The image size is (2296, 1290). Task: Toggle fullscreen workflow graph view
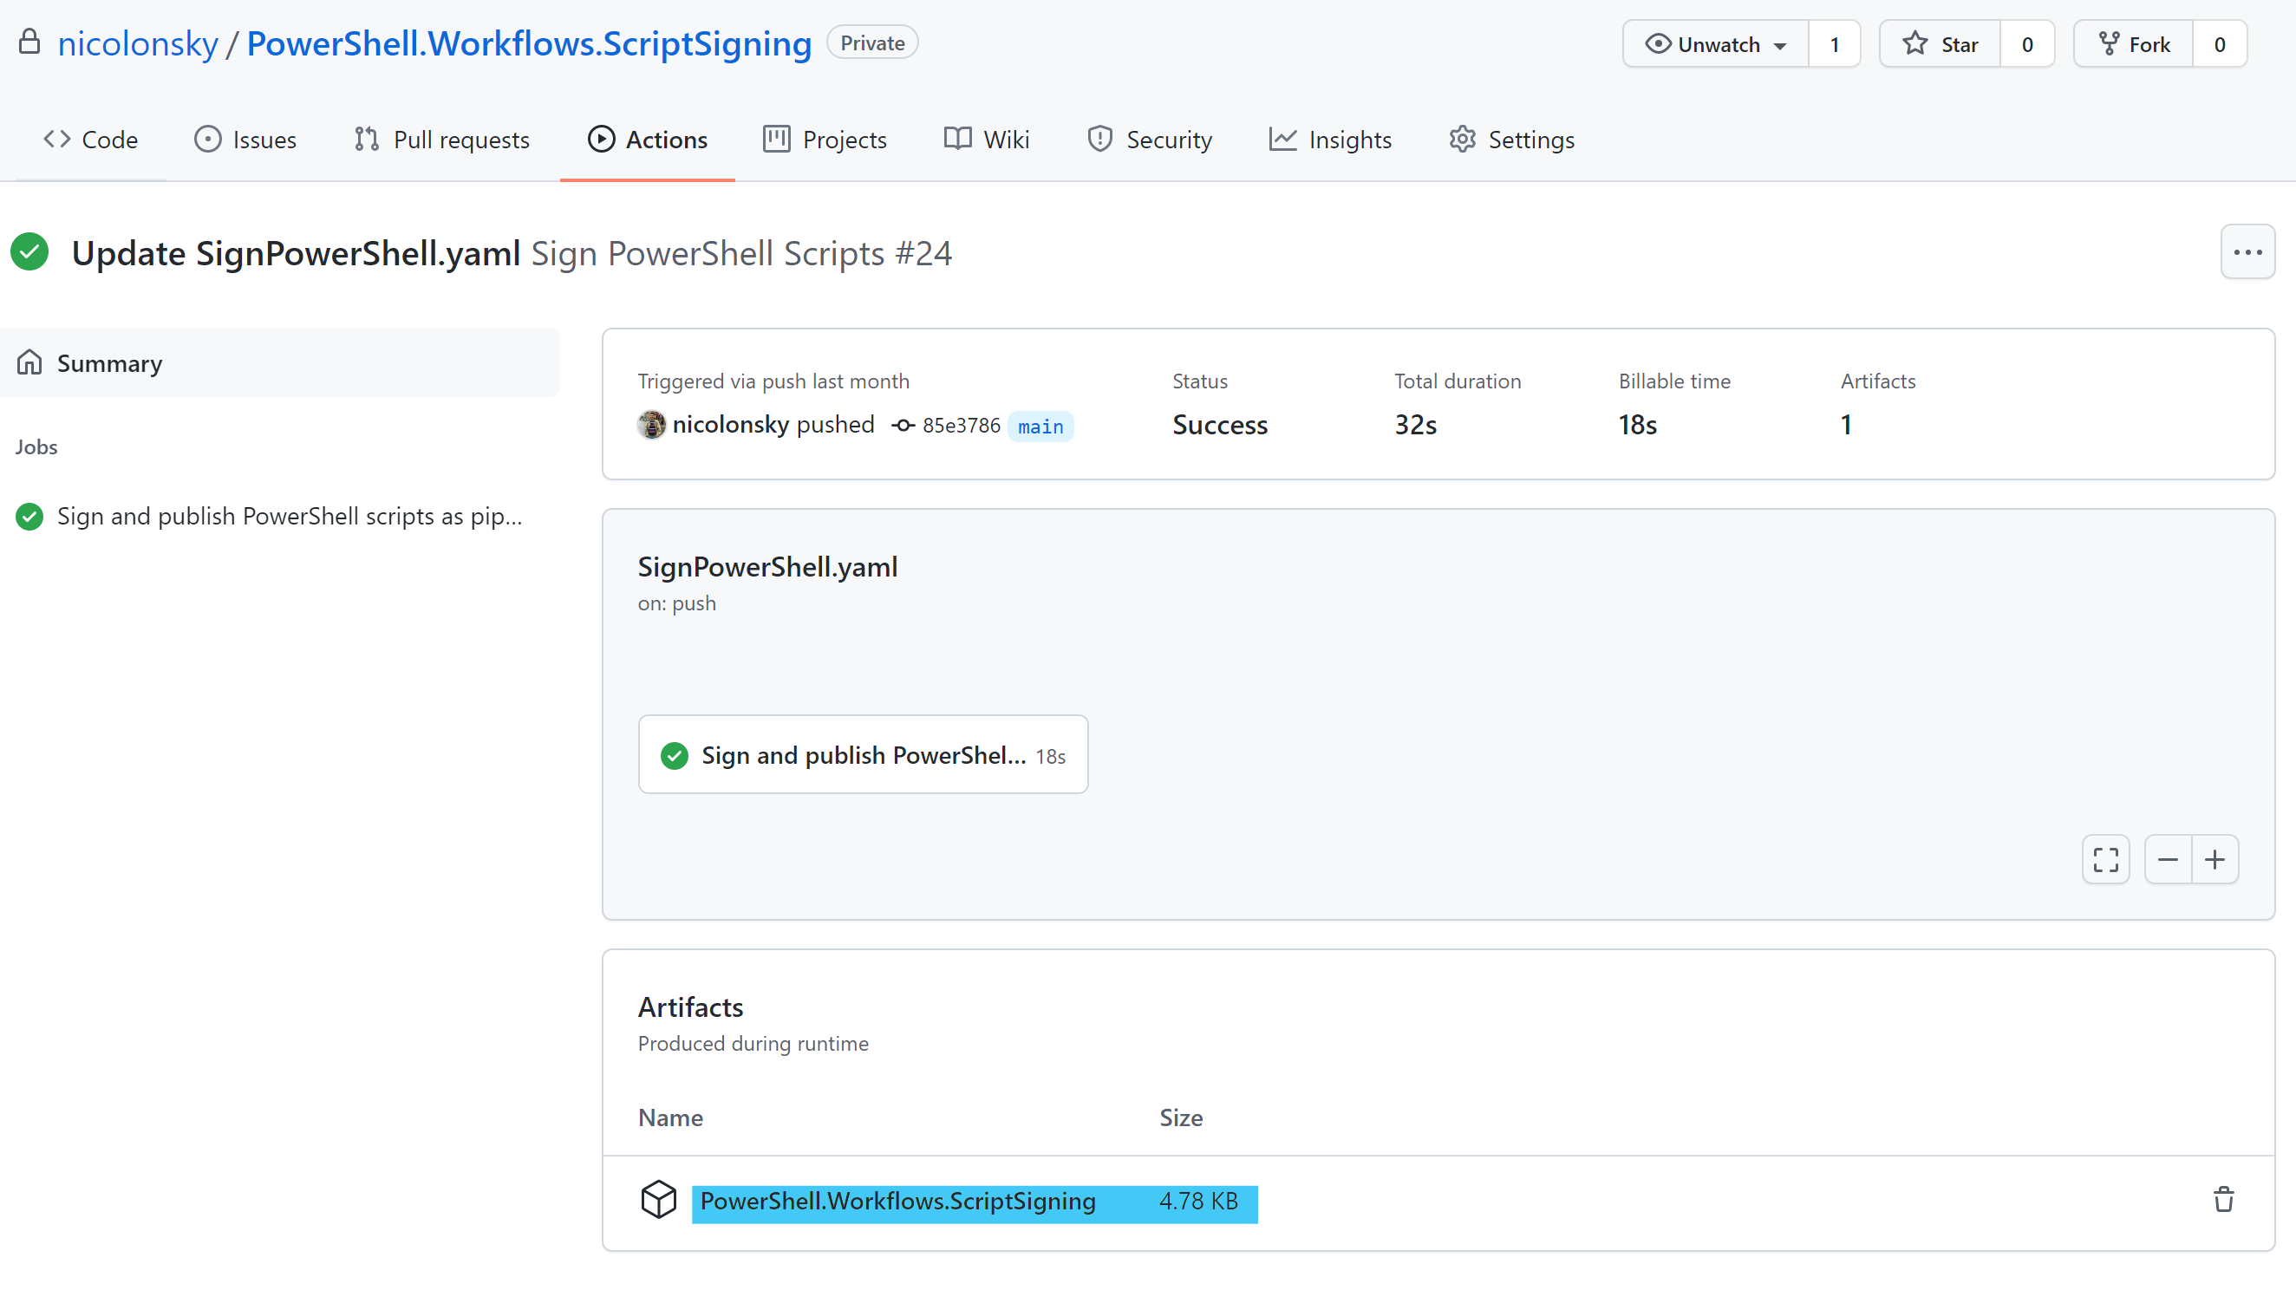2105,860
